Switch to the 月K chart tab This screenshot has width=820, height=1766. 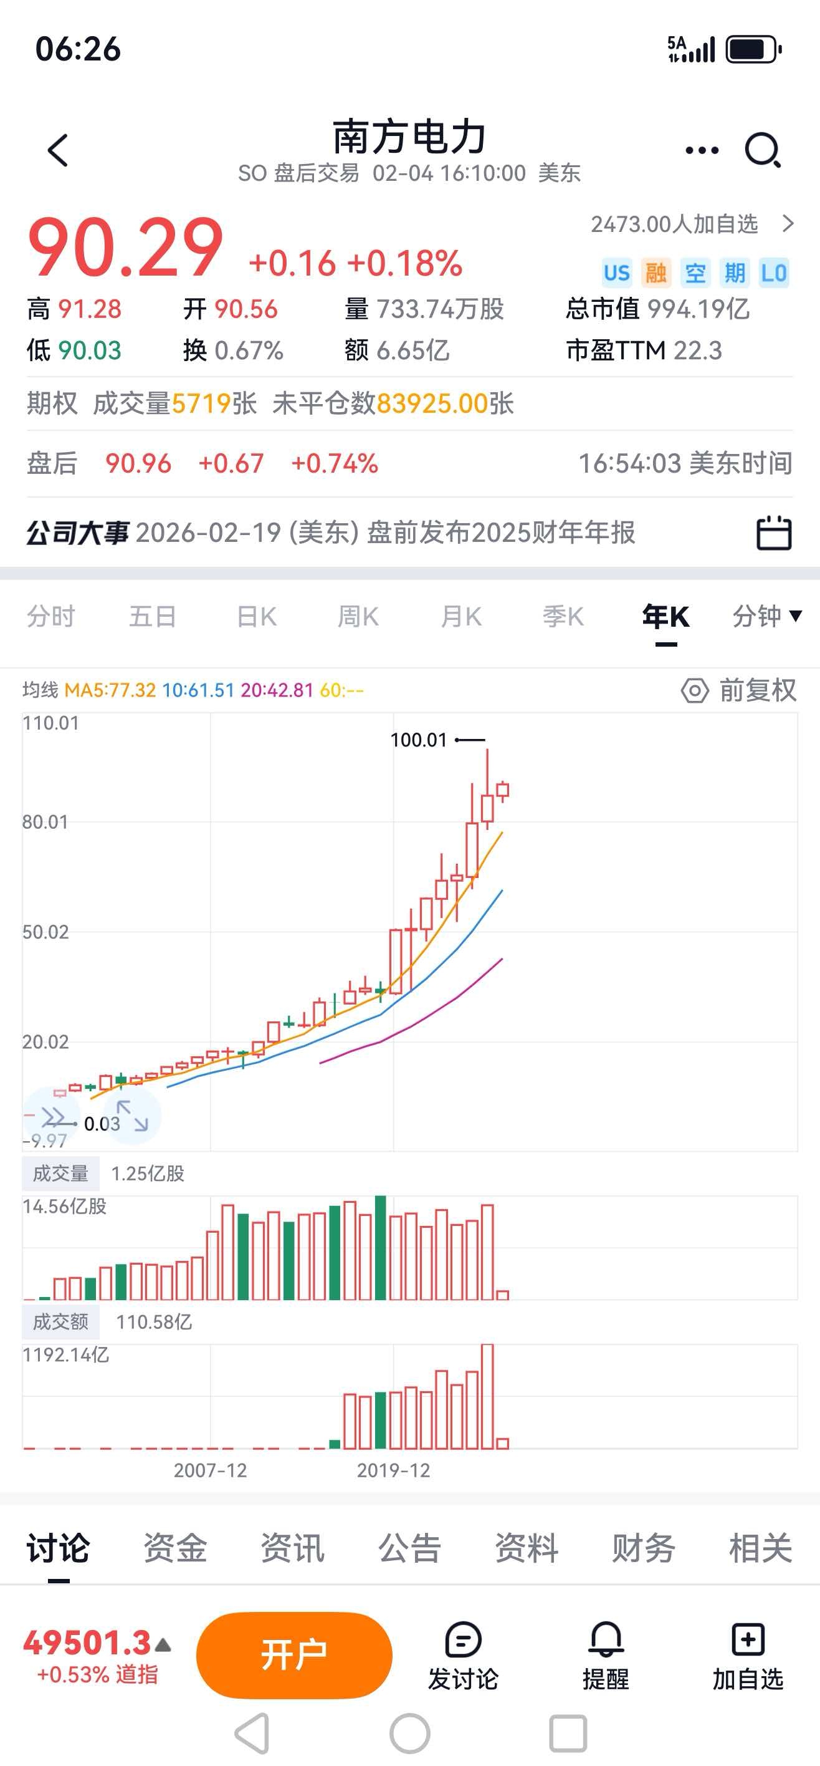pos(461,616)
